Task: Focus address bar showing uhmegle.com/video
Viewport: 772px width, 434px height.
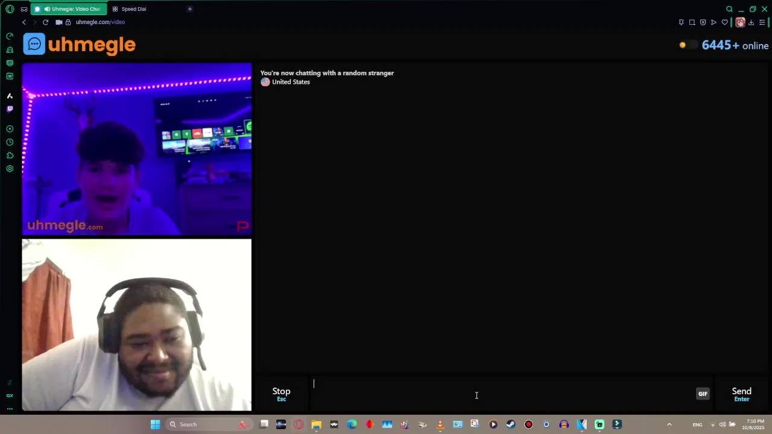Action: [100, 22]
